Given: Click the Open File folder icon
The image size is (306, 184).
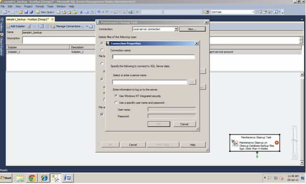Looking at the screenshot, I should 21,12.
